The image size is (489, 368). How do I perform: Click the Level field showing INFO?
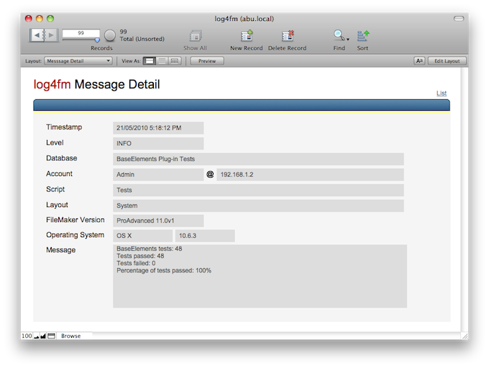158,144
